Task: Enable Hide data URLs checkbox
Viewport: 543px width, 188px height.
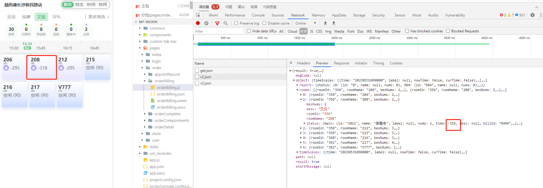Action: pos(249,31)
